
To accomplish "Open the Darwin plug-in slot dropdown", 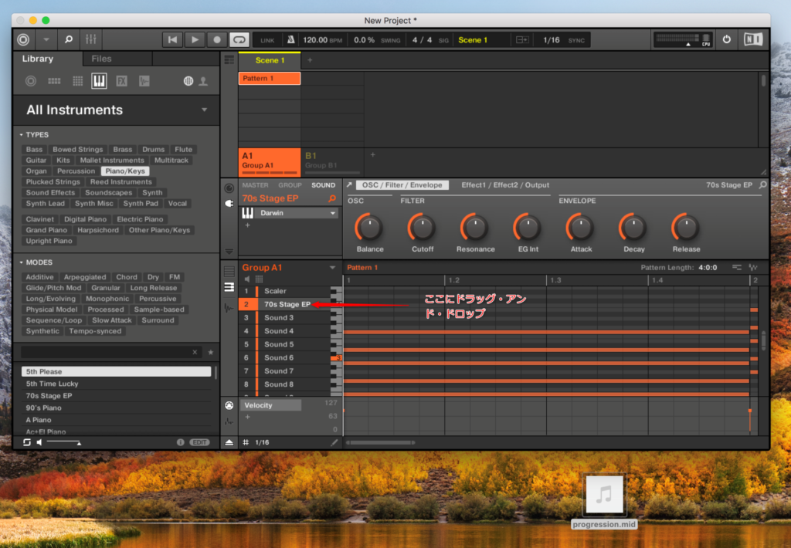I will point(333,213).
